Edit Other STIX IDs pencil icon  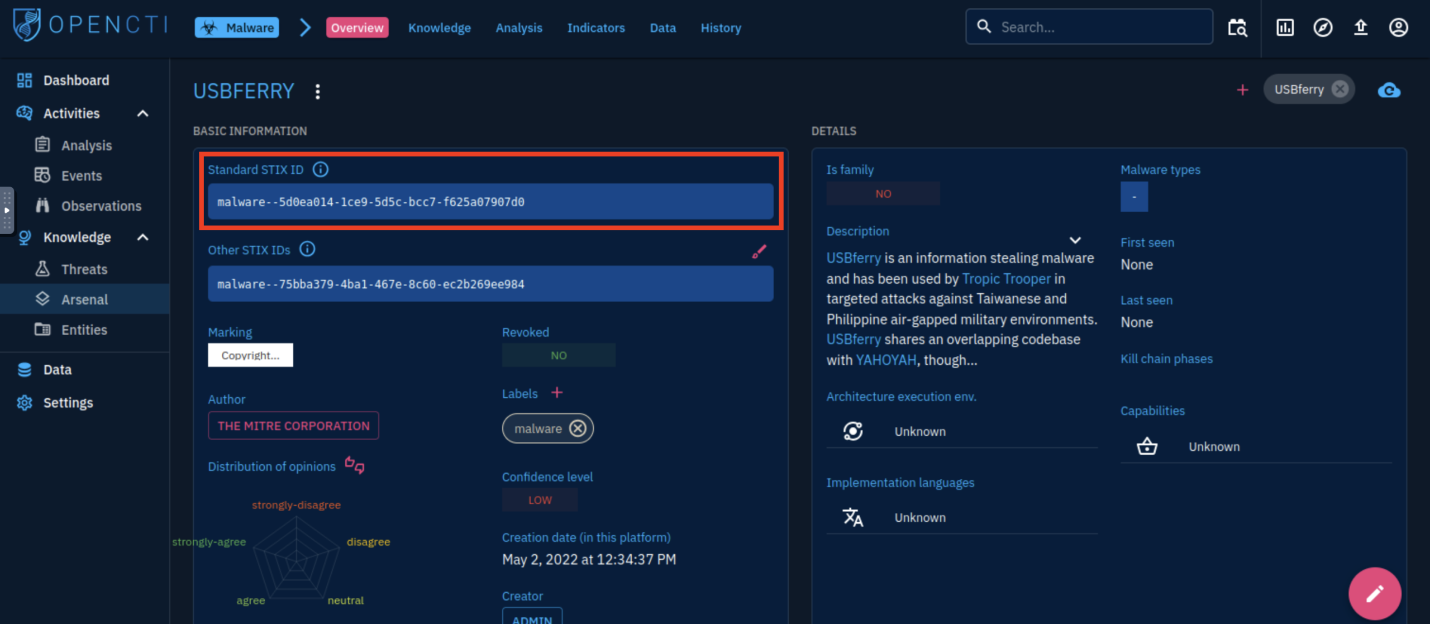(759, 252)
